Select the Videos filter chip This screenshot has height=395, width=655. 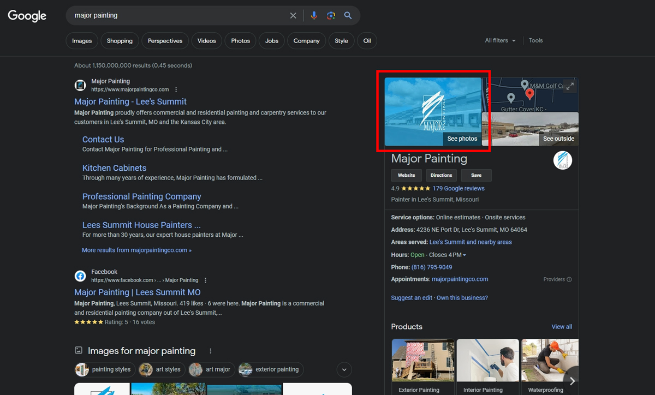206,41
